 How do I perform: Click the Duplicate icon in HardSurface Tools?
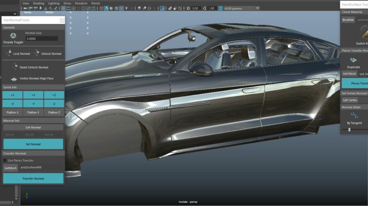tap(353, 60)
